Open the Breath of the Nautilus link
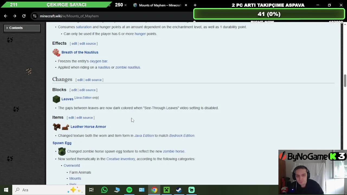 [x=80, y=52]
